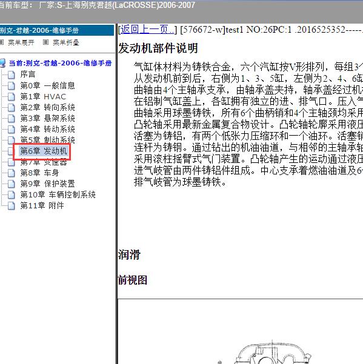Click the 前视图 heading

coord(133,280)
